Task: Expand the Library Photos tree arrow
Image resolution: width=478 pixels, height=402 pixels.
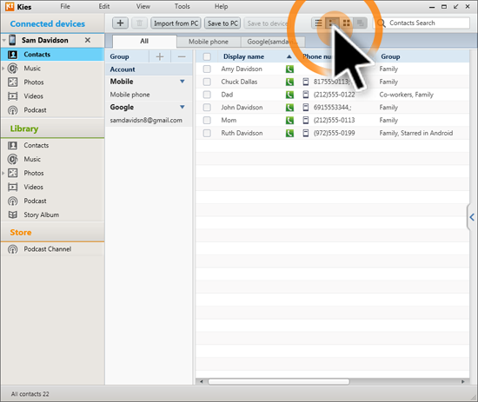Action: coord(3,173)
